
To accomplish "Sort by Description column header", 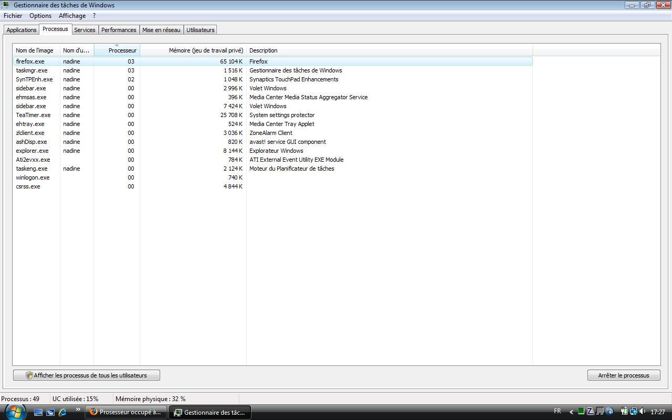I will (x=390, y=50).
